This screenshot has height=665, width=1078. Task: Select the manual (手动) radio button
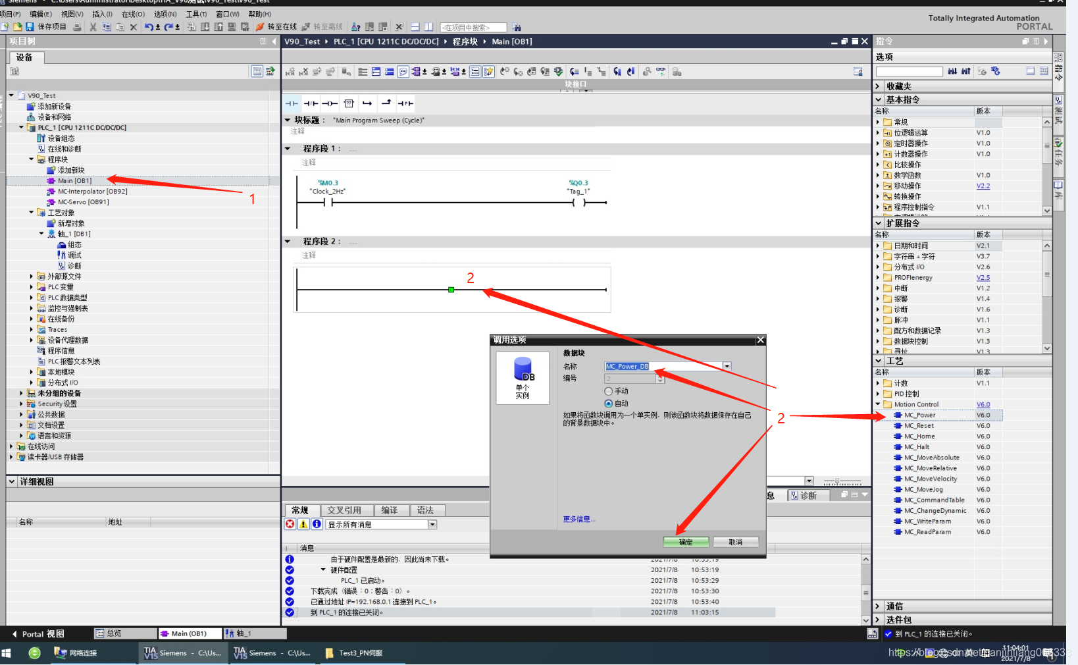tap(608, 391)
